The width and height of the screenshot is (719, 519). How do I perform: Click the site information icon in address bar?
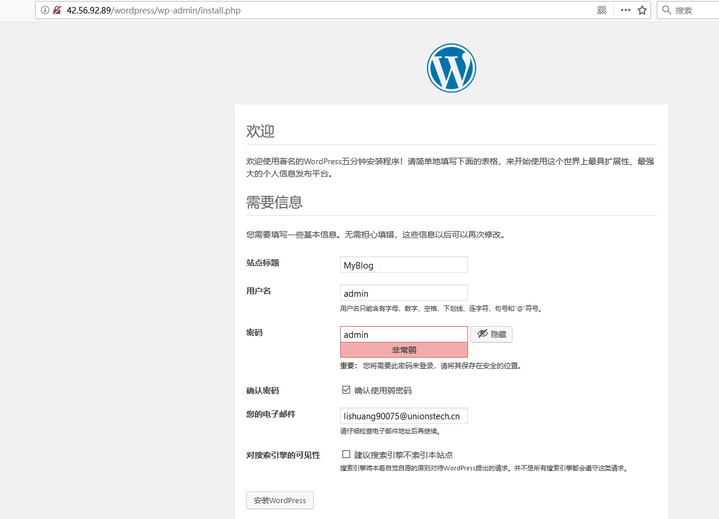(45, 10)
